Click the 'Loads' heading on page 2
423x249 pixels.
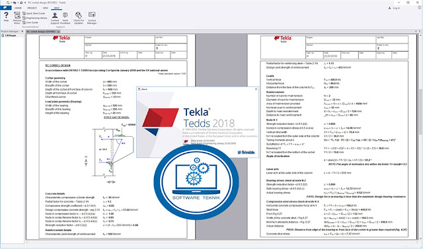point(270,76)
